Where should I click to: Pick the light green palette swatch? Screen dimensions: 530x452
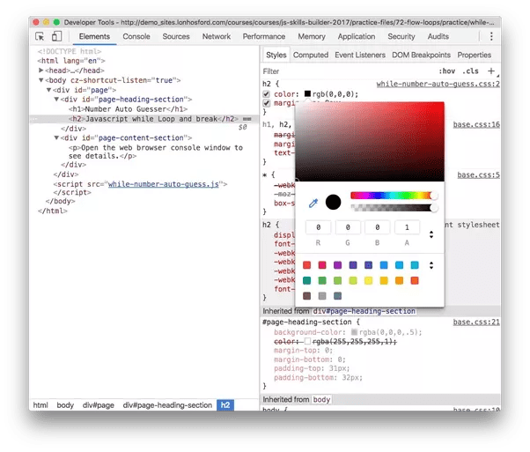tap(337, 280)
